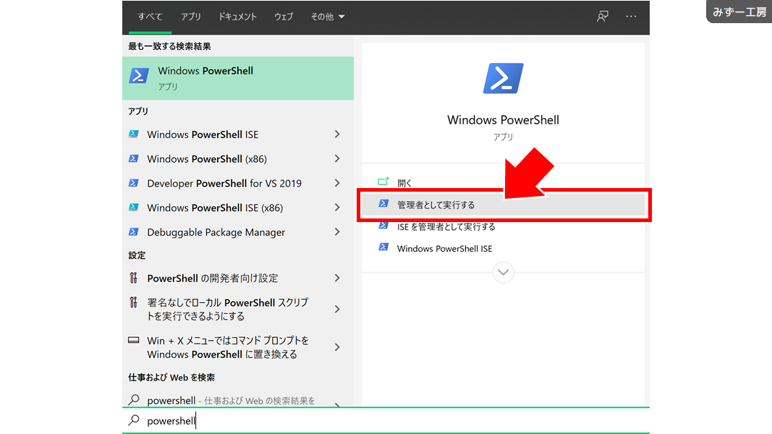
Task: Click the search input field containing powershell
Action: (386, 421)
